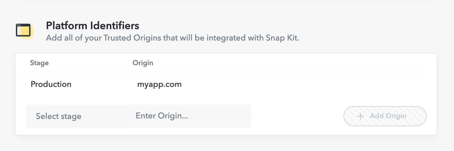Click the Add Origin label text
The height and width of the screenshot is (151, 454).
coord(388,116)
